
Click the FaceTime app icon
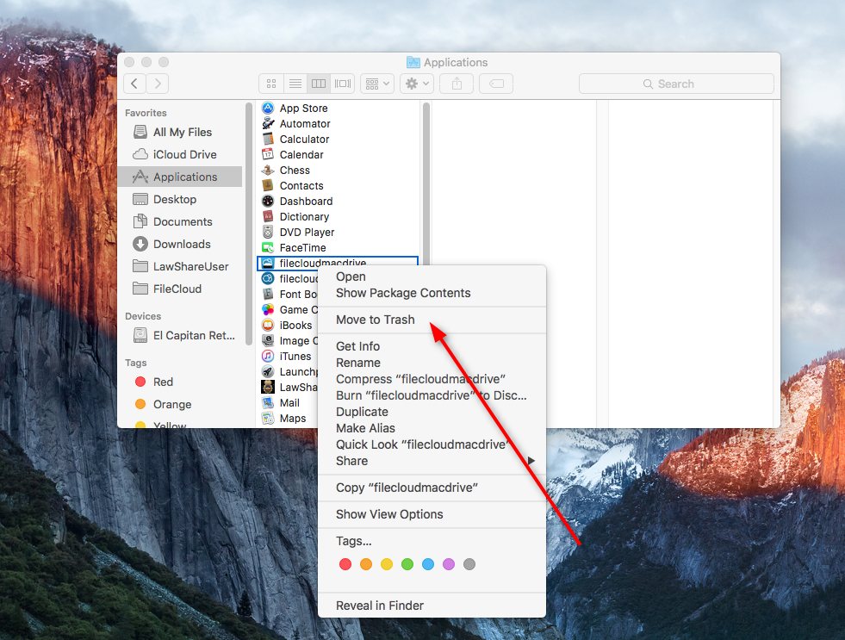click(x=268, y=248)
